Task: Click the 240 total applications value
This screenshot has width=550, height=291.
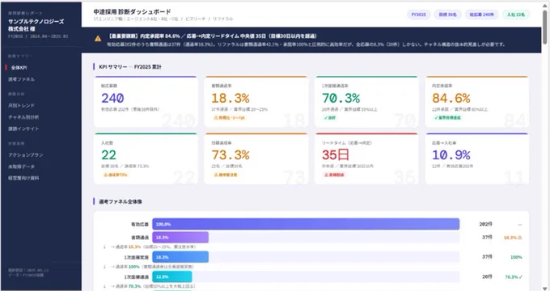Action: point(112,98)
